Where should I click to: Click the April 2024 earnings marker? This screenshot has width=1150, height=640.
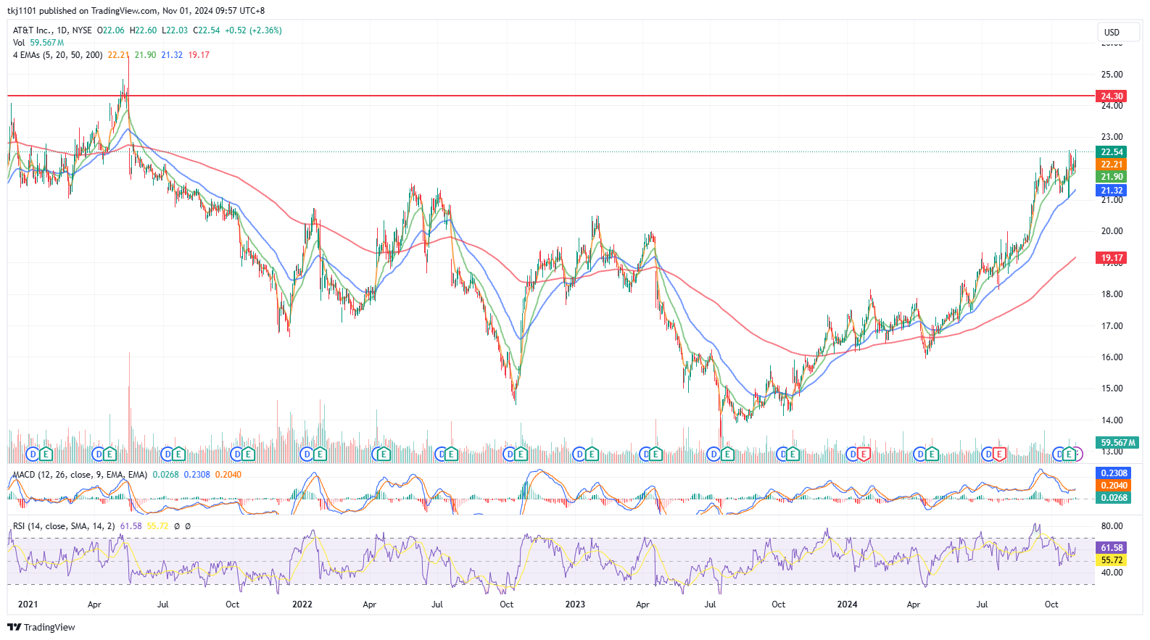932,454
